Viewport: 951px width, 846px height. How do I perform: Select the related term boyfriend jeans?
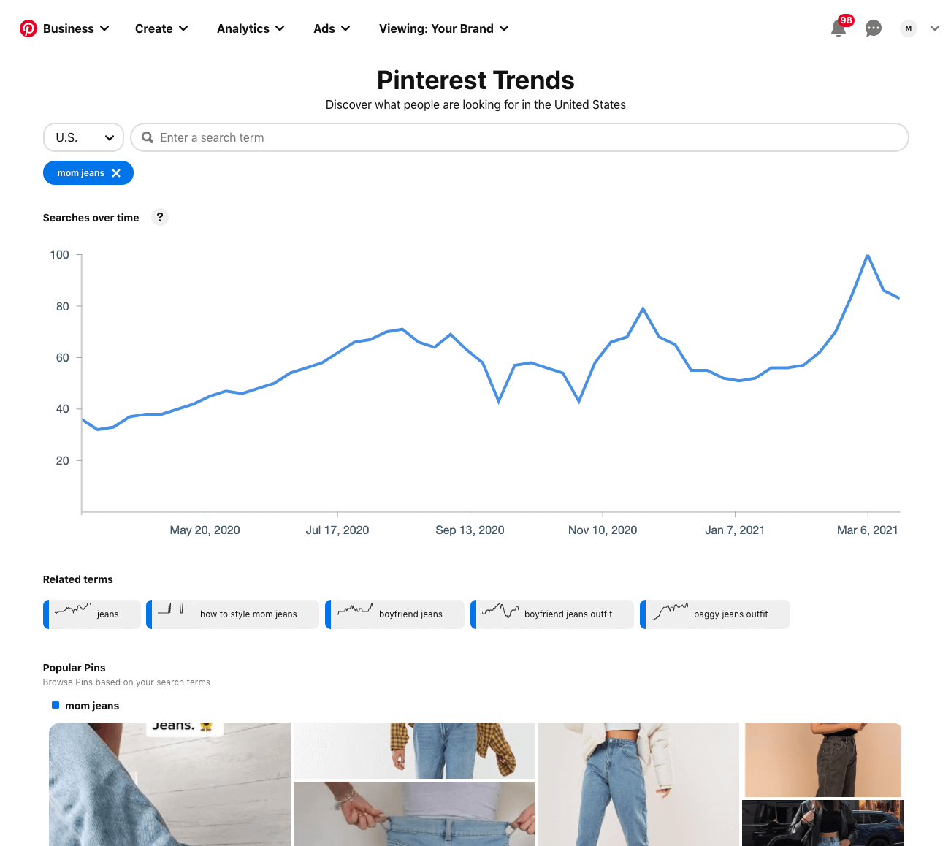pyautogui.click(x=394, y=614)
